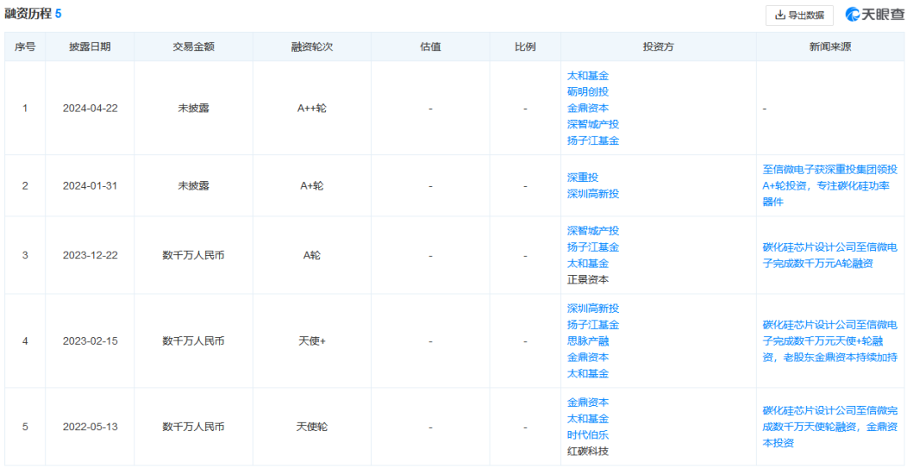
Task: Click the 导出数据 download icon
Action: (x=780, y=15)
